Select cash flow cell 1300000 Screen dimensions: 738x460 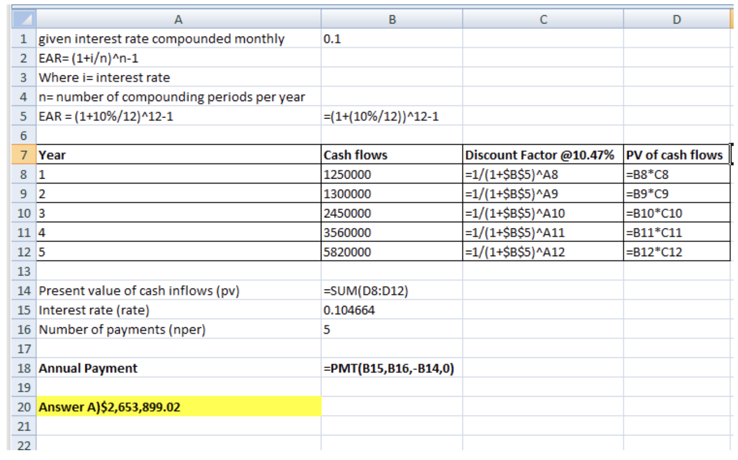pyautogui.click(x=392, y=193)
